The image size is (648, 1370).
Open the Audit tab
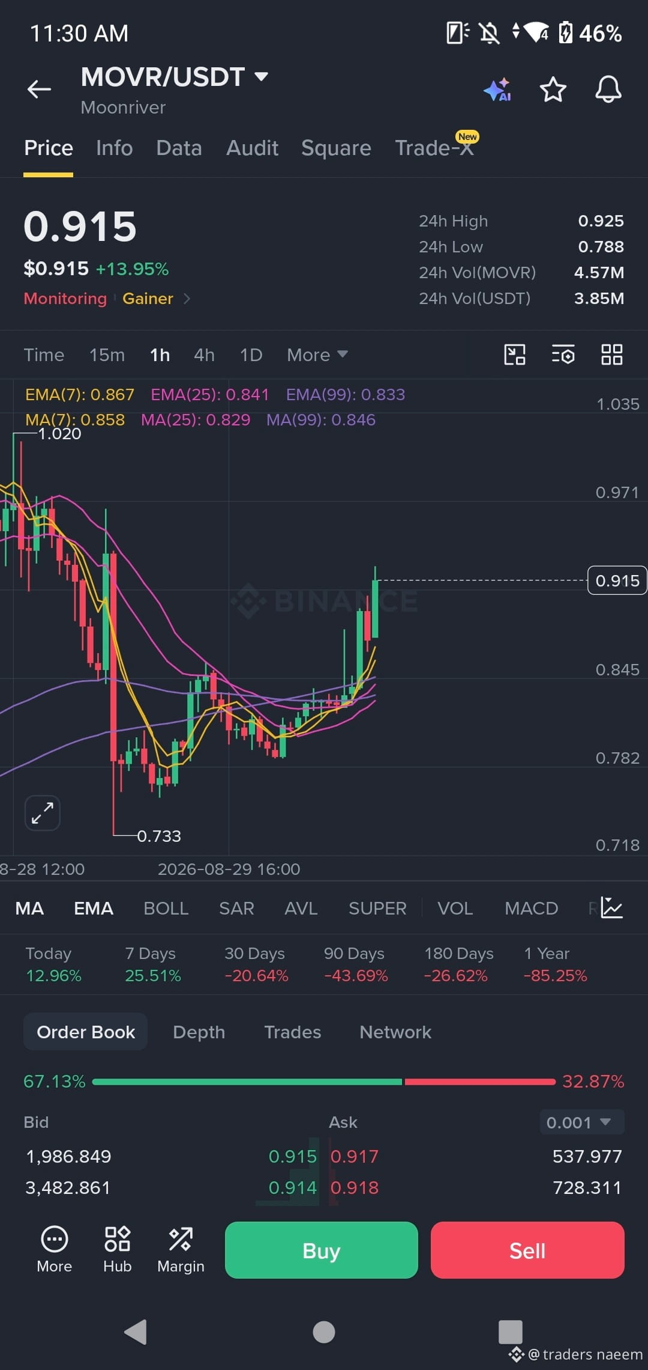pos(252,148)
